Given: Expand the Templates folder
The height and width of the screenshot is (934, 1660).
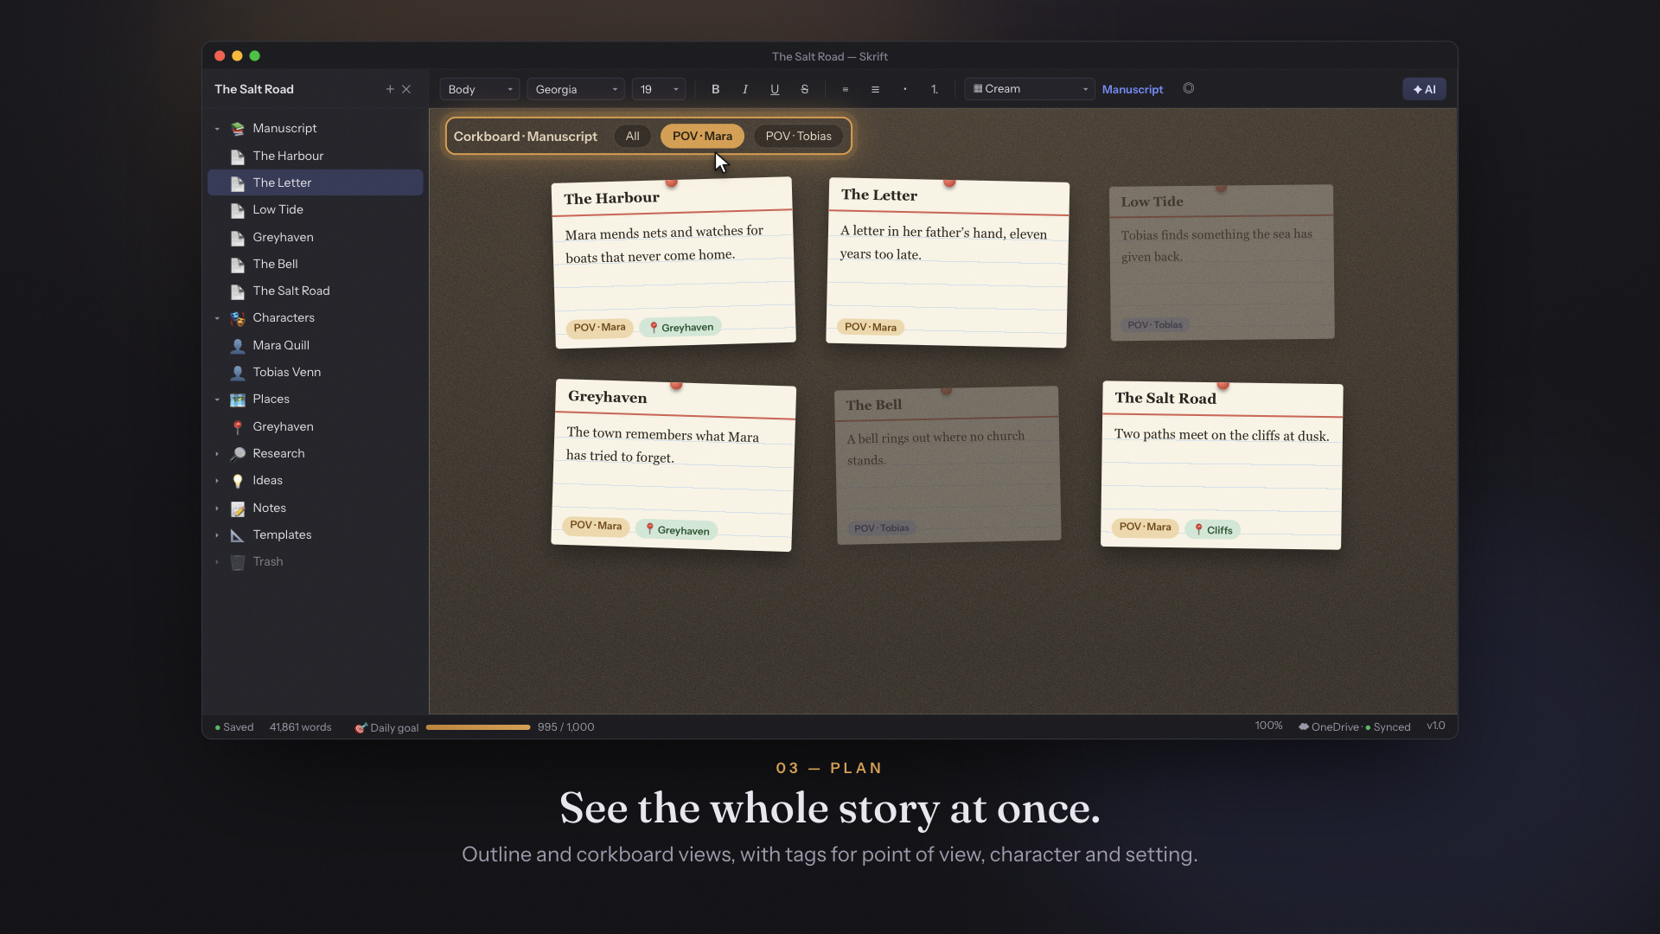Looking at the screenshot, I should (x=217, y=535).
